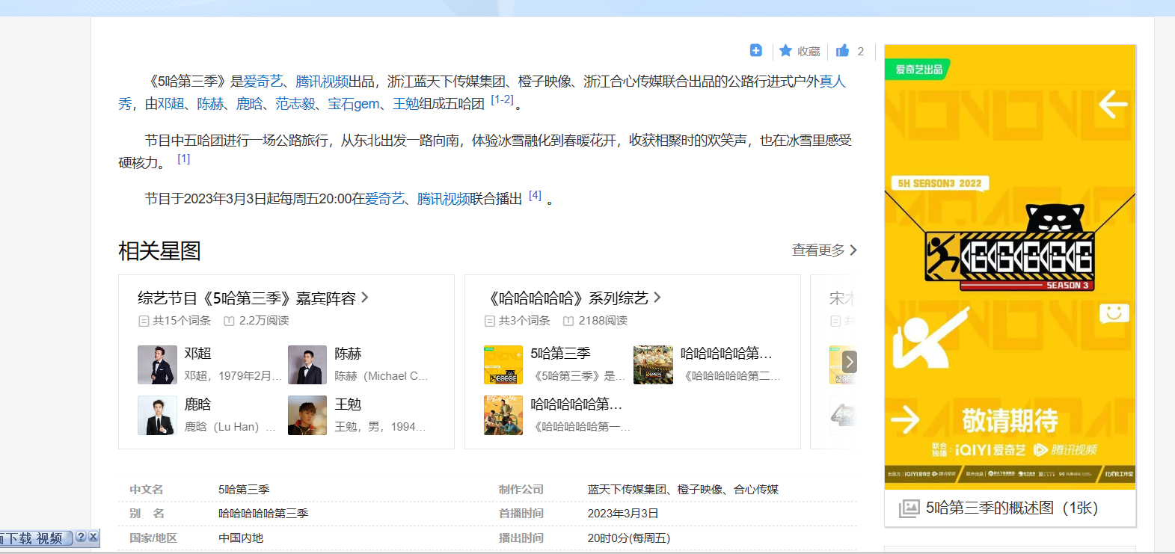This screenshot has height=554, width=1175.
Task: Open 爱奇艺 link in the broadcast date sentence
Action: (x=384, y=199)
